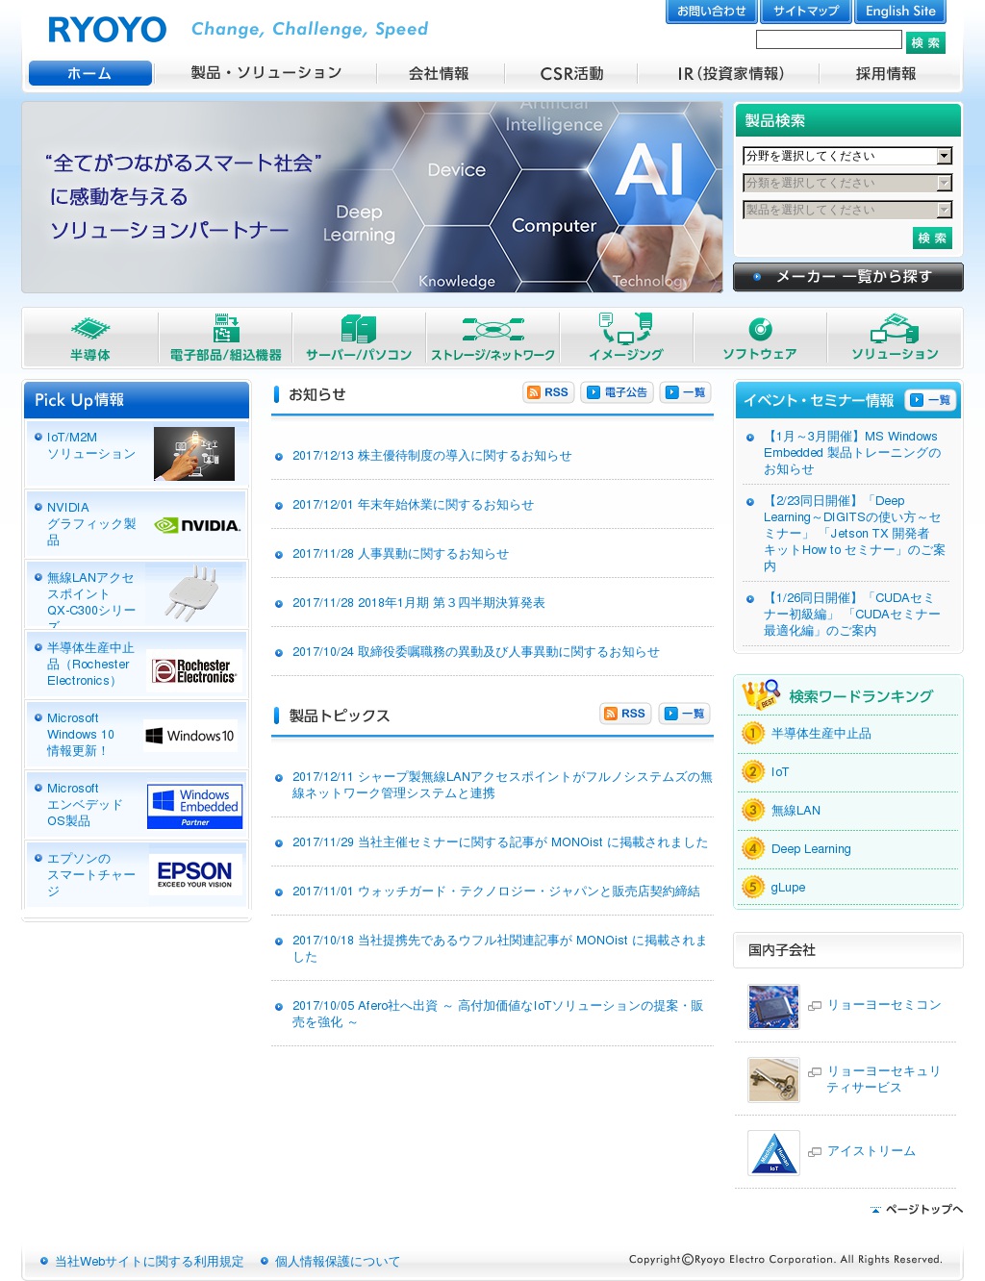Viewport: 985px width, 1281px height.
Task: Open the 電子部品/組込機器 icon category
Action: point(225,338)
